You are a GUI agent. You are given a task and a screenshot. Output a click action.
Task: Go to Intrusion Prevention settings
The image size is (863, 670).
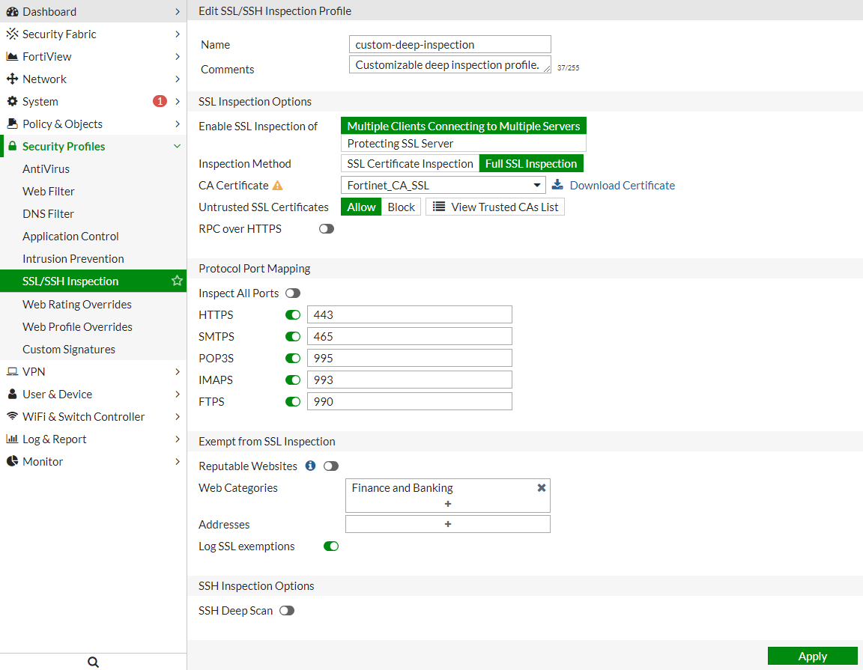point(73,259)
